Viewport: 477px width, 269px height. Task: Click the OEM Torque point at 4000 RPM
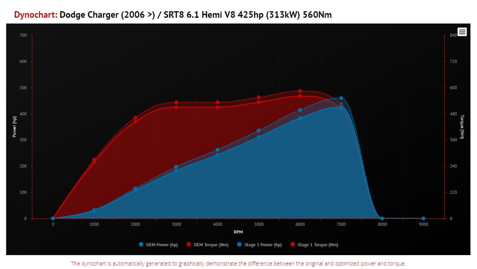218,107
